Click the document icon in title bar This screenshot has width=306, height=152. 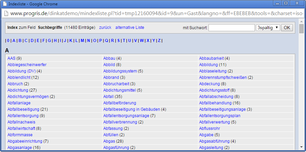5,4
